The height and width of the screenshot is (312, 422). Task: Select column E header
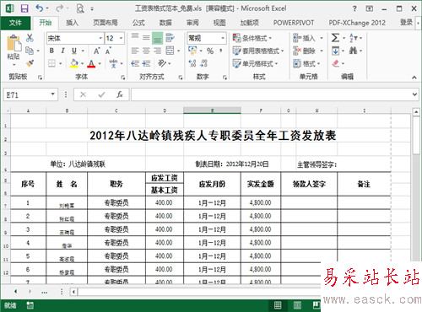point(212,110)
